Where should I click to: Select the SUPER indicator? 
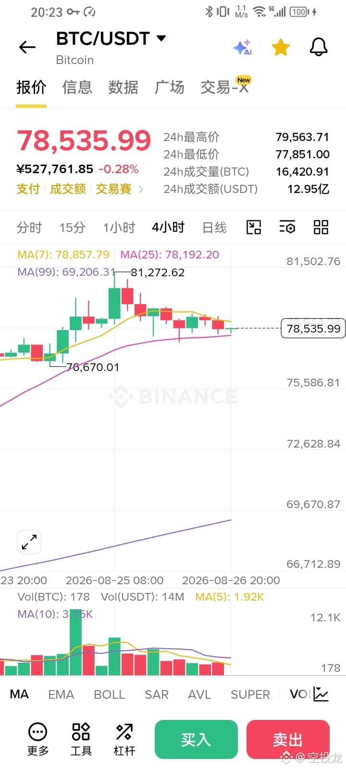tap(250, 694)
